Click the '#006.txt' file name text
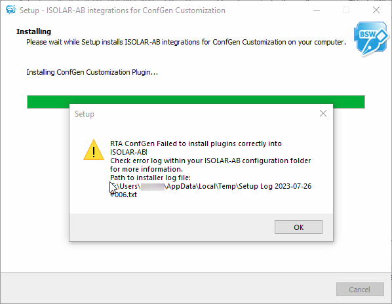The image size is (392, 304). 123,195
